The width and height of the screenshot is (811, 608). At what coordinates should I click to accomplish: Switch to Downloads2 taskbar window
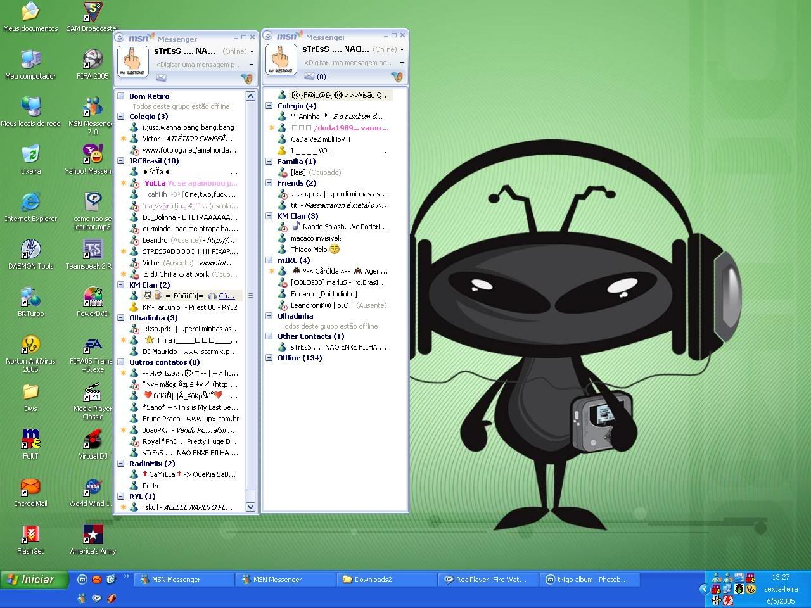coord(386,579)
